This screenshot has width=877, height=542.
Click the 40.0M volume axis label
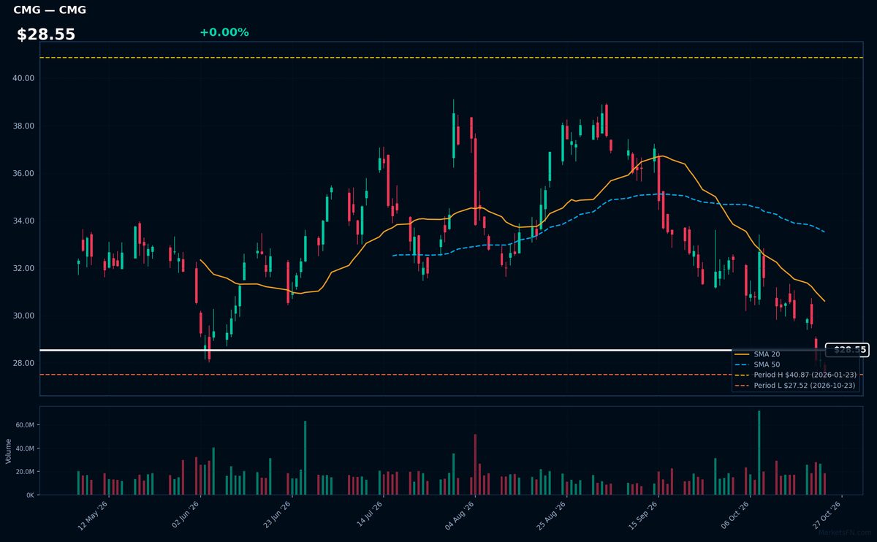[25, 449]
